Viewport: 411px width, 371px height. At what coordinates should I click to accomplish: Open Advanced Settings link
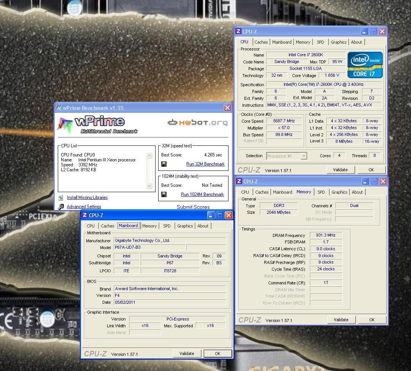(x=84, y=207)
